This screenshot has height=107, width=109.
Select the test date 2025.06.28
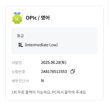click(51, 63)
